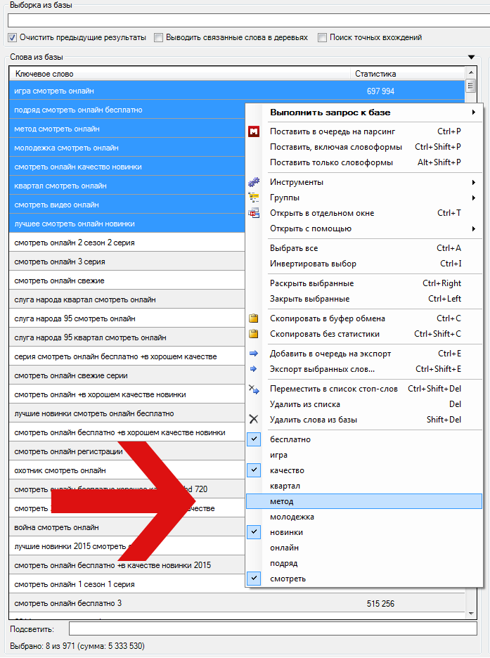Viewport: 490px width, 658px height.
Task: Select row 'метод смотреть онлайн'
Action: pos(127,129)
